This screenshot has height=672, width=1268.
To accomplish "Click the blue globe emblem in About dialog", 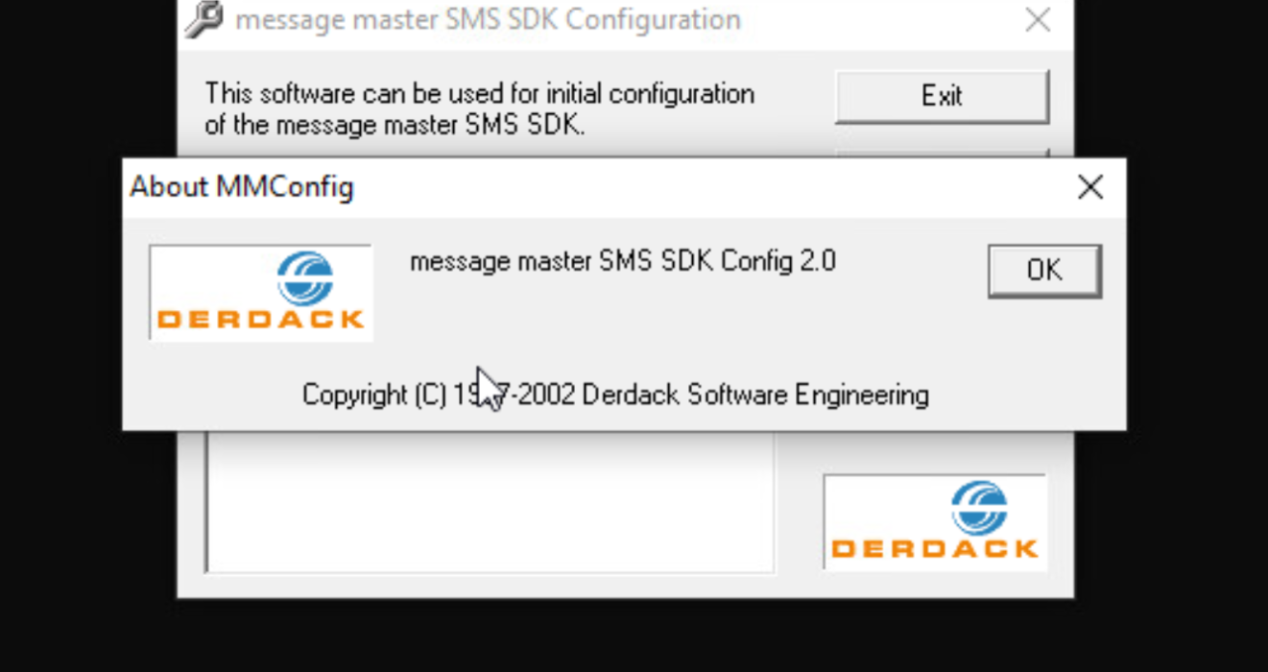I will click(305, 278).
